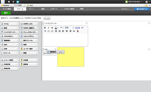
Task: Pick the リッチエディター palette item
Action: (10, 32)
